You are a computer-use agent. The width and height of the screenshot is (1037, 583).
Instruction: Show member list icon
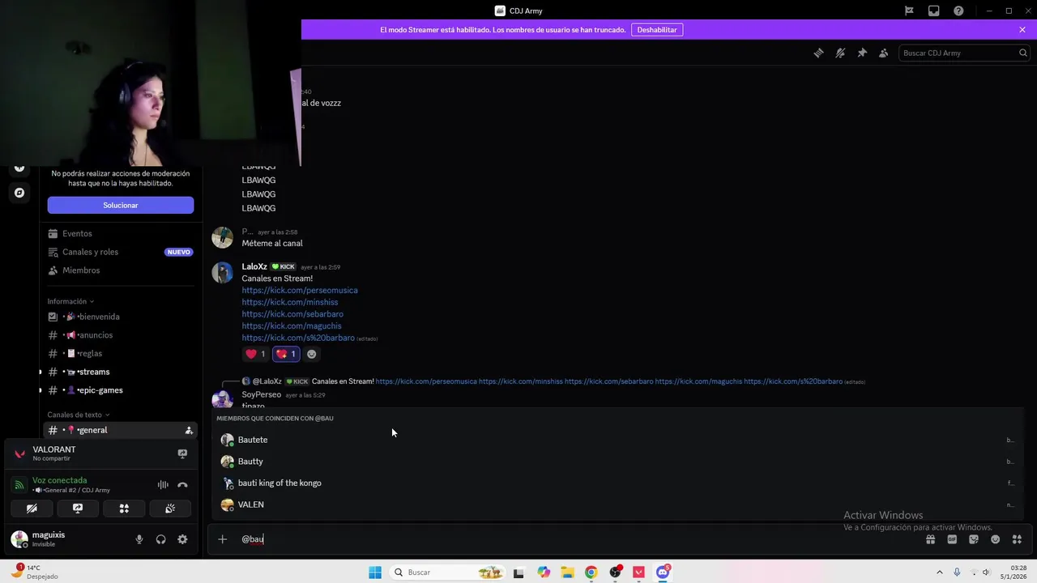click(883, 53)
